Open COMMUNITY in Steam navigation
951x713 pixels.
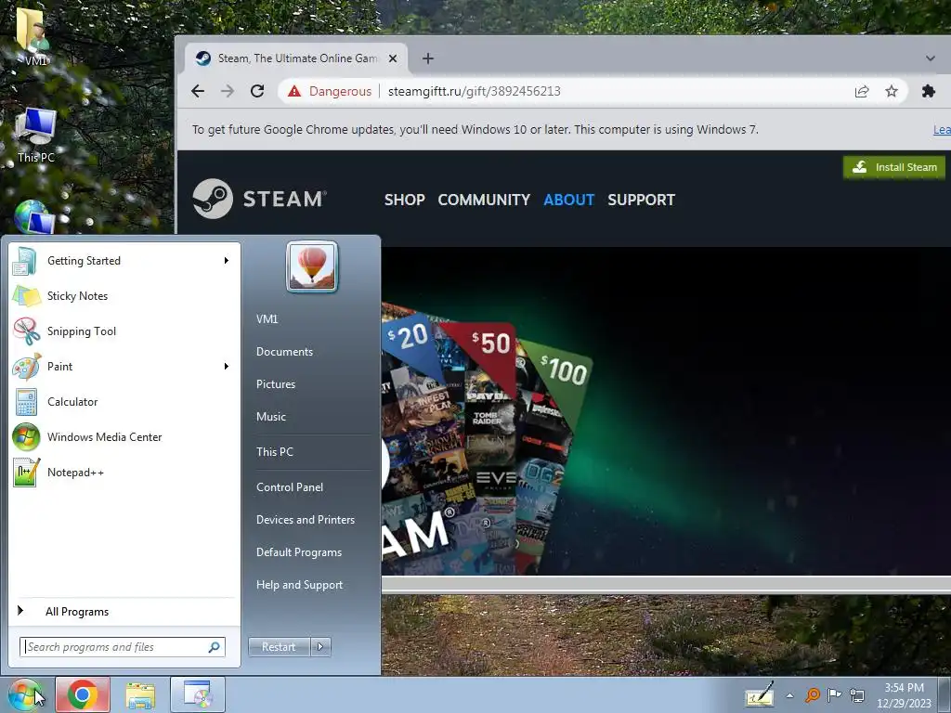484,200
